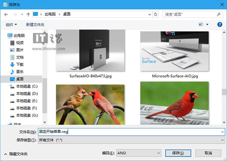
Task: Open the 保存类型 combo box
Action: click(x=131, y=140)
